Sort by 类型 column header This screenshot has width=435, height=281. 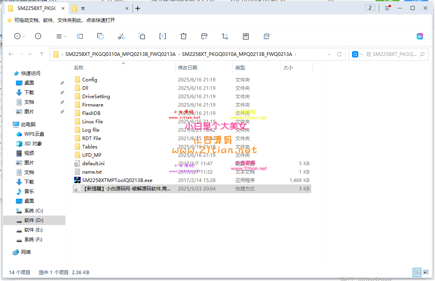240,68
